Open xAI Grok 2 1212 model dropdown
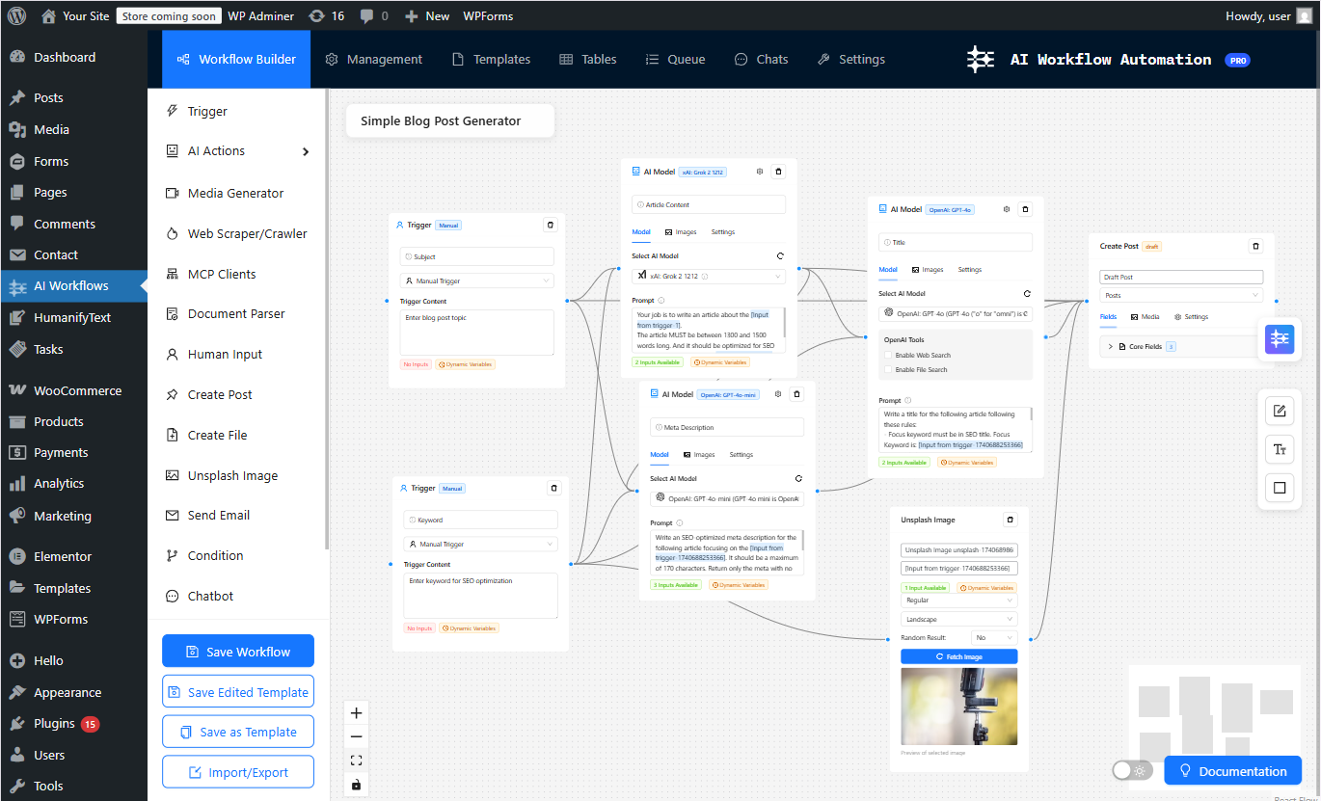This screenshot has height=801, width=1321. point(709,276)
